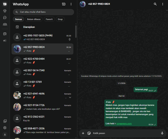Screen dimensions: 168x139
Task: Open chat +60 13-501 0769
Action: pyautogui.click(x=43, y=84)
